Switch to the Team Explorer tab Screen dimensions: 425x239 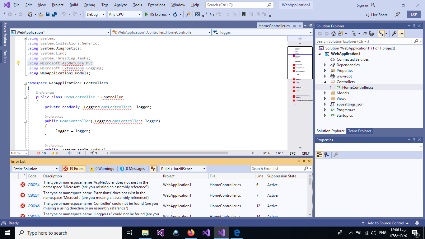tap(360, 131)
